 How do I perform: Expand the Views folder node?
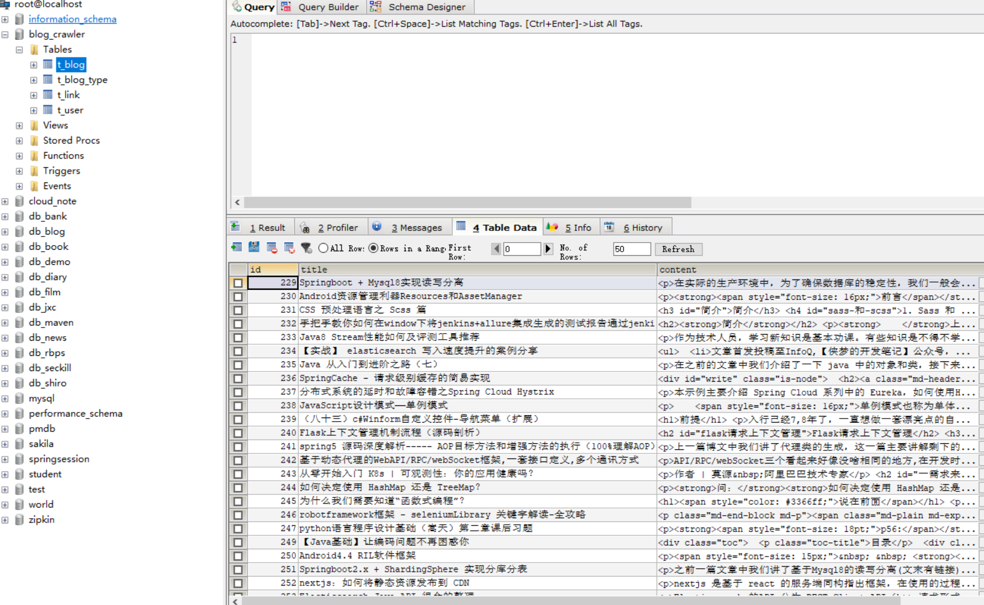coord(19,125)
